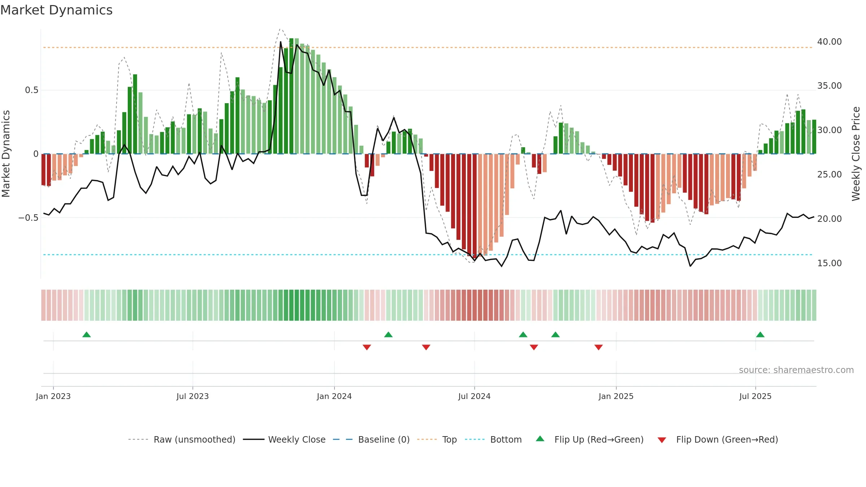Click the Jul 2023 x-axis label
The width and height of the screenshot is (866, 487).
(x=193, y=396)
